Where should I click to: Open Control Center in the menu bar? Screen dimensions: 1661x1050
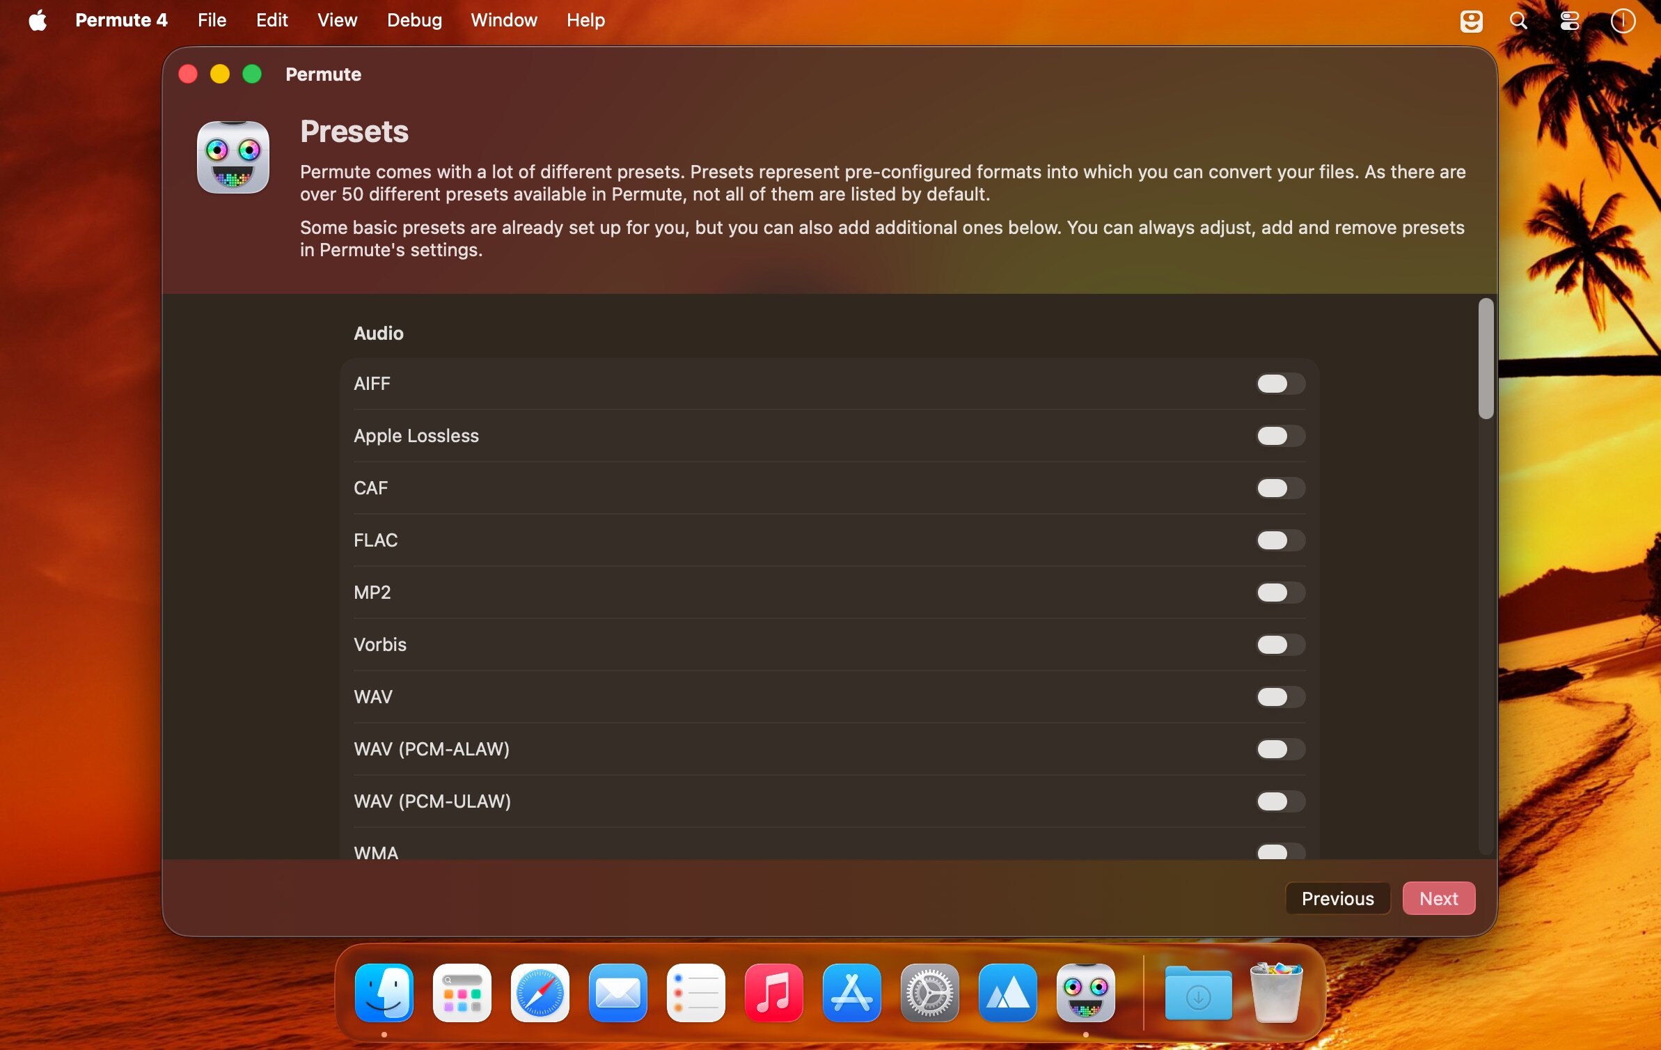1569,21
